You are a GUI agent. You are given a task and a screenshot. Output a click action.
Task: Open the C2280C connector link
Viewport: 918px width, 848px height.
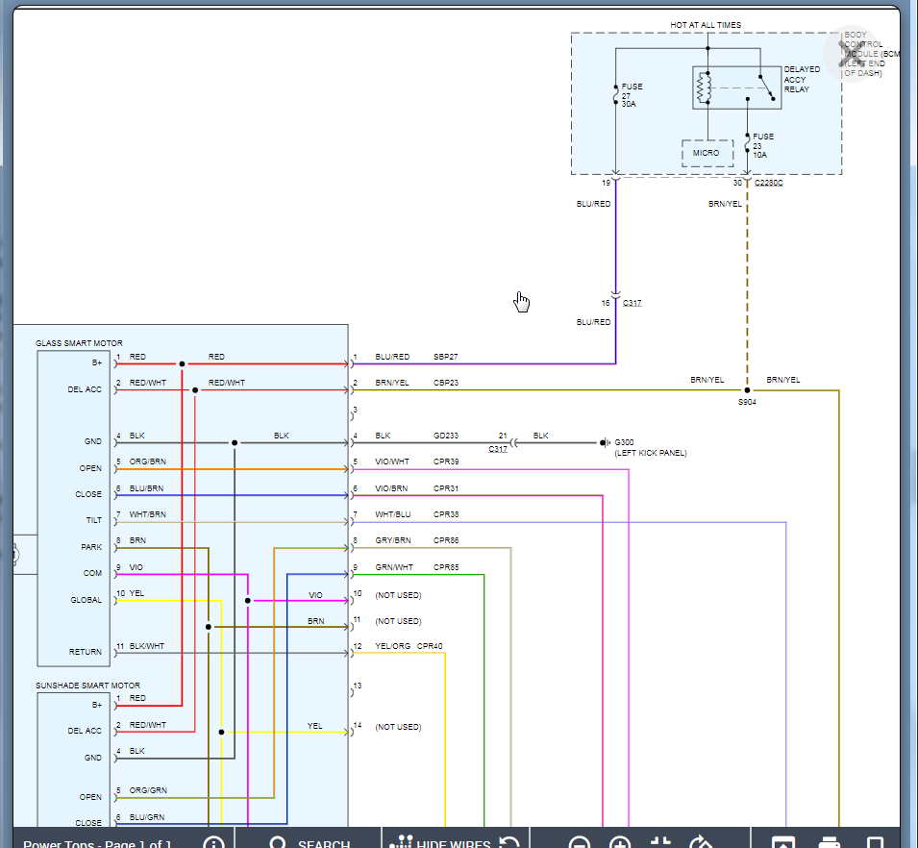(x=769, y=183)
